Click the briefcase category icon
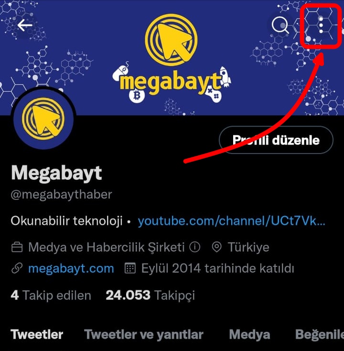 [x=17, y=247]
